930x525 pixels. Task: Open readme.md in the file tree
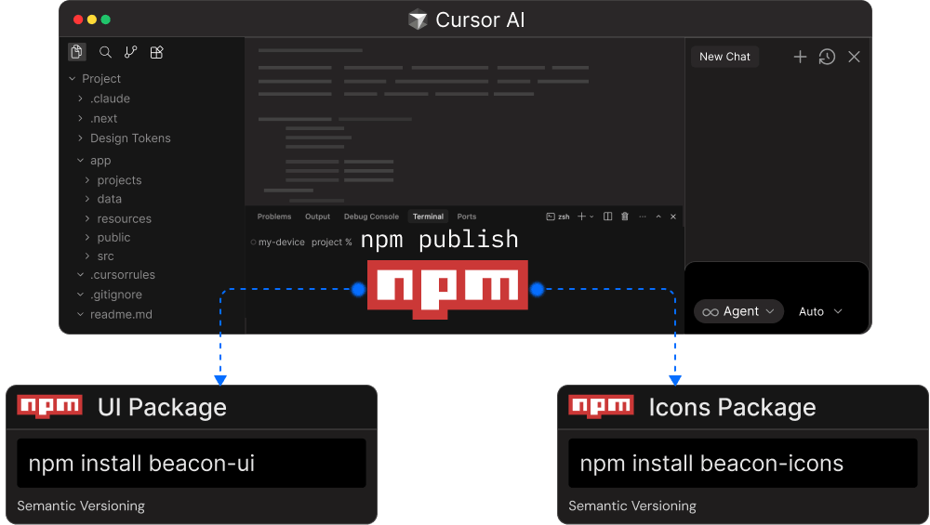[120, 314]
